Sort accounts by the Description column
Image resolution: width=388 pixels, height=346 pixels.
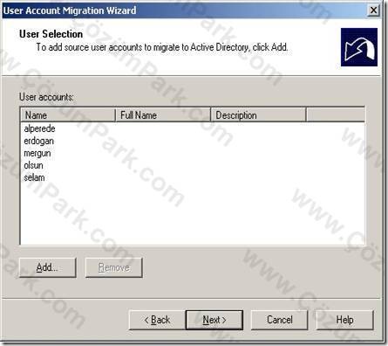(258, 115)
